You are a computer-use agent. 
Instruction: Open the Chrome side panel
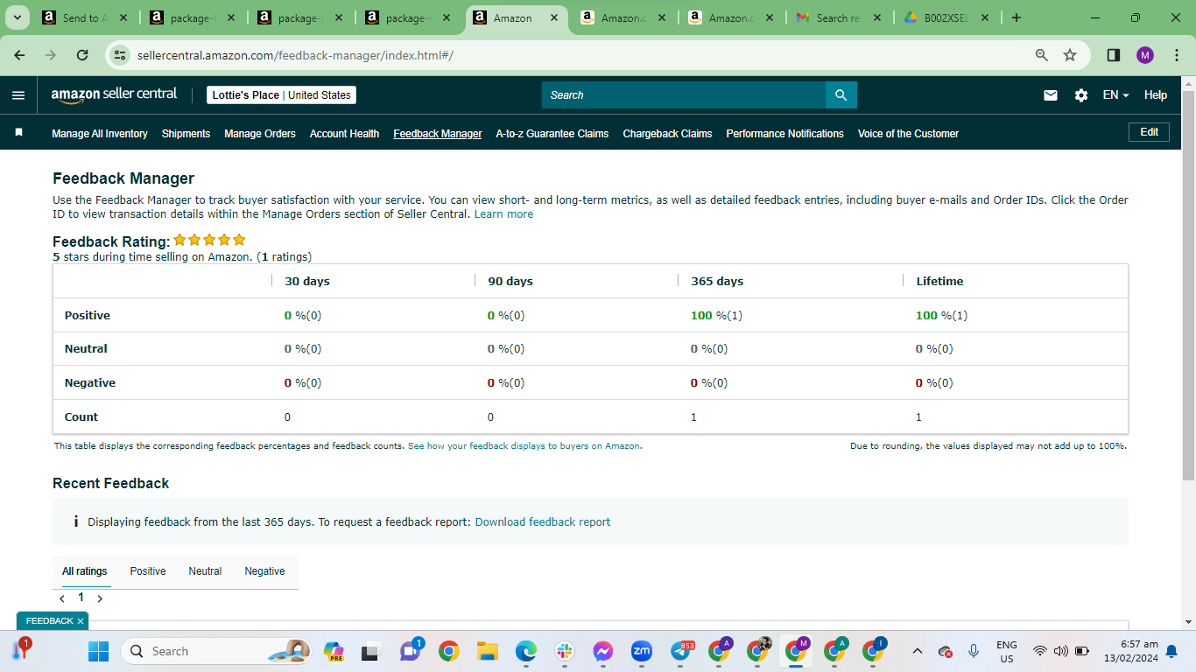coord(1114,55)
